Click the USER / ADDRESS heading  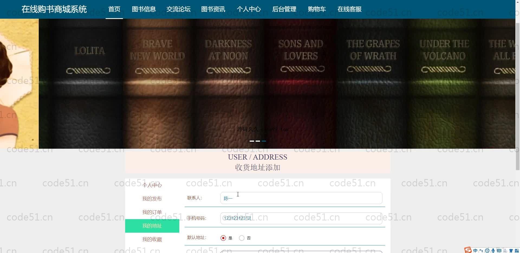tap(258, 157)
